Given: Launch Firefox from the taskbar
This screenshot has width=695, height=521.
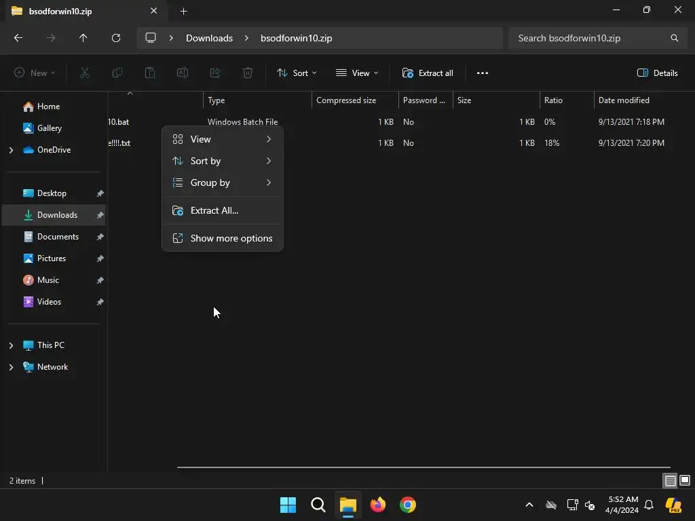Looking at the screenshot, I should click(377, 505).
